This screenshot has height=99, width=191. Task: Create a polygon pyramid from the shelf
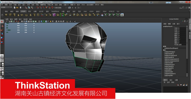(x=30, y=15)
